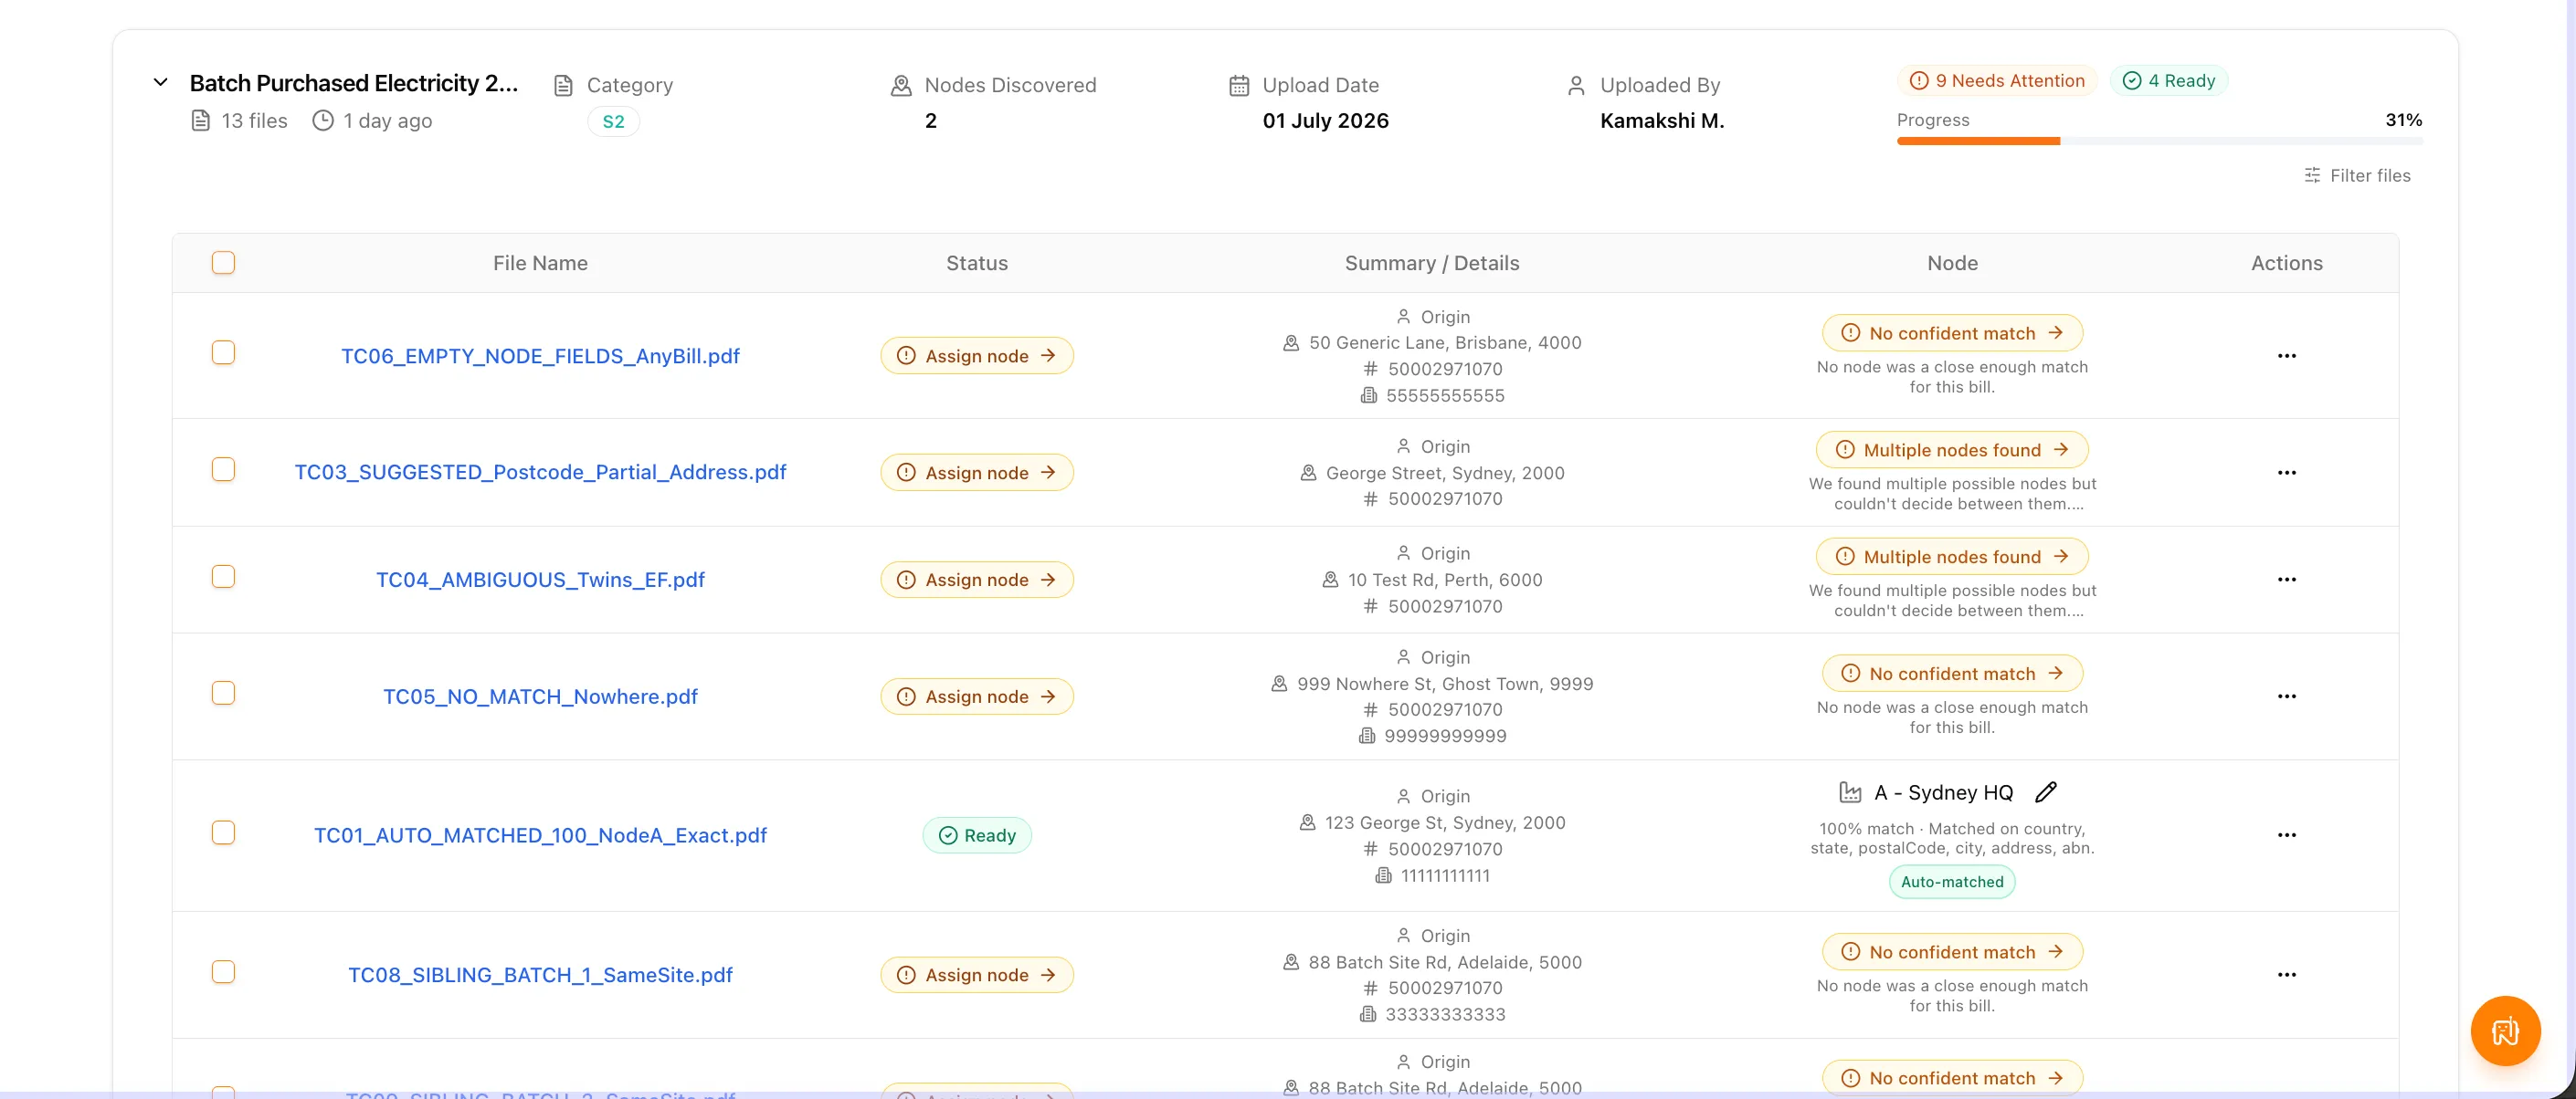Open actions menu for TC03 Postcode row
This screenshot has height=1099, width=2576.
[2286, 474]
